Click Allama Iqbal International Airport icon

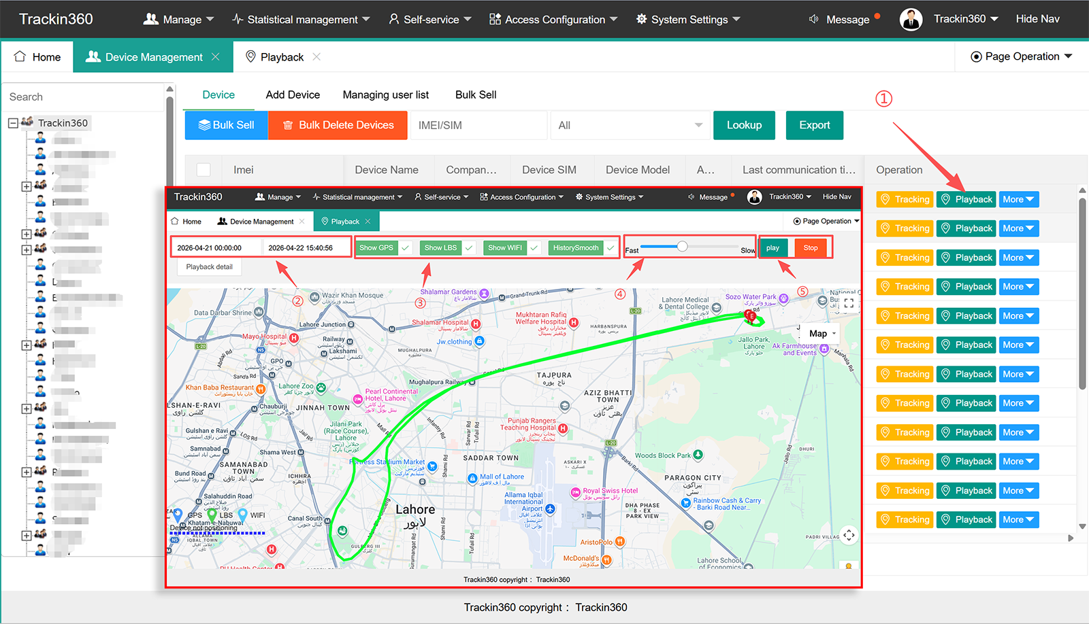550,508
